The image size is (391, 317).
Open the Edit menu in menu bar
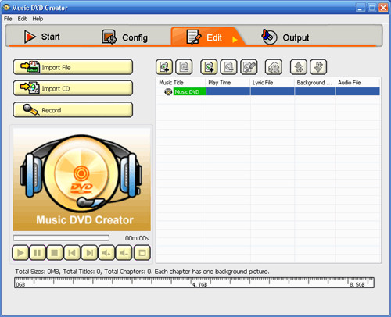click(x=22, y=19)
